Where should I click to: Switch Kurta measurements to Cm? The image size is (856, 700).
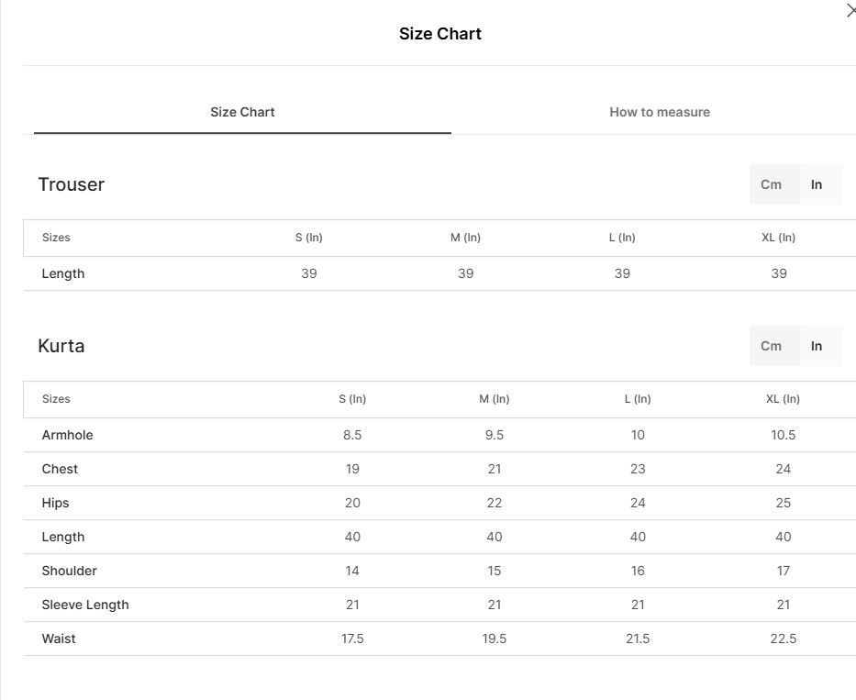(x=771, y=346)
